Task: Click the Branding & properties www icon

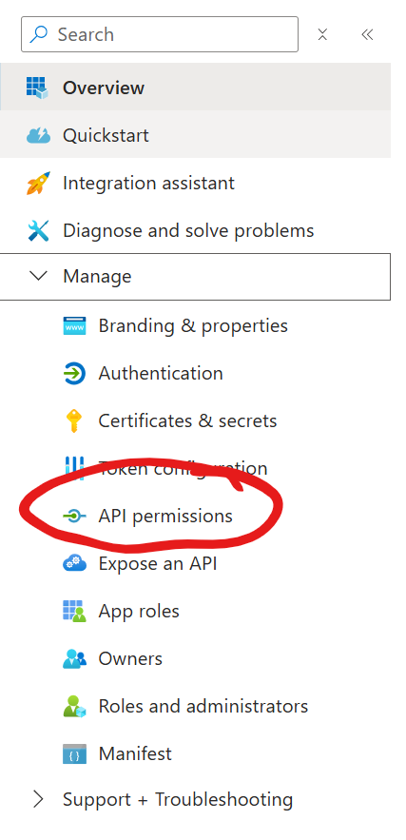Action: click(x=74, y=325)
